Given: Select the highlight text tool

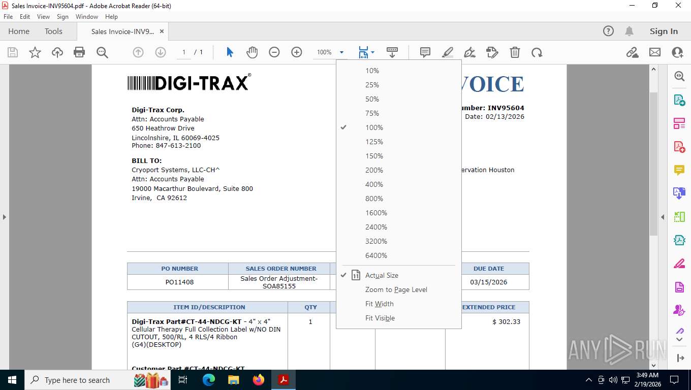Looking at the screenshot, I should (448, 52).
